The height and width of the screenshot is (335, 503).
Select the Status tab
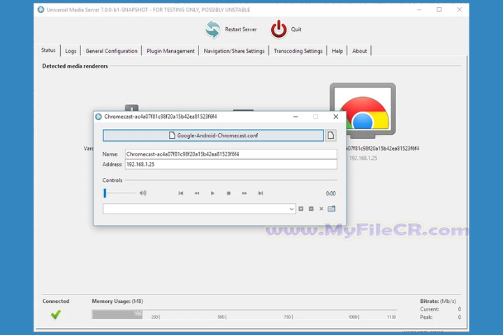point(48,50)
